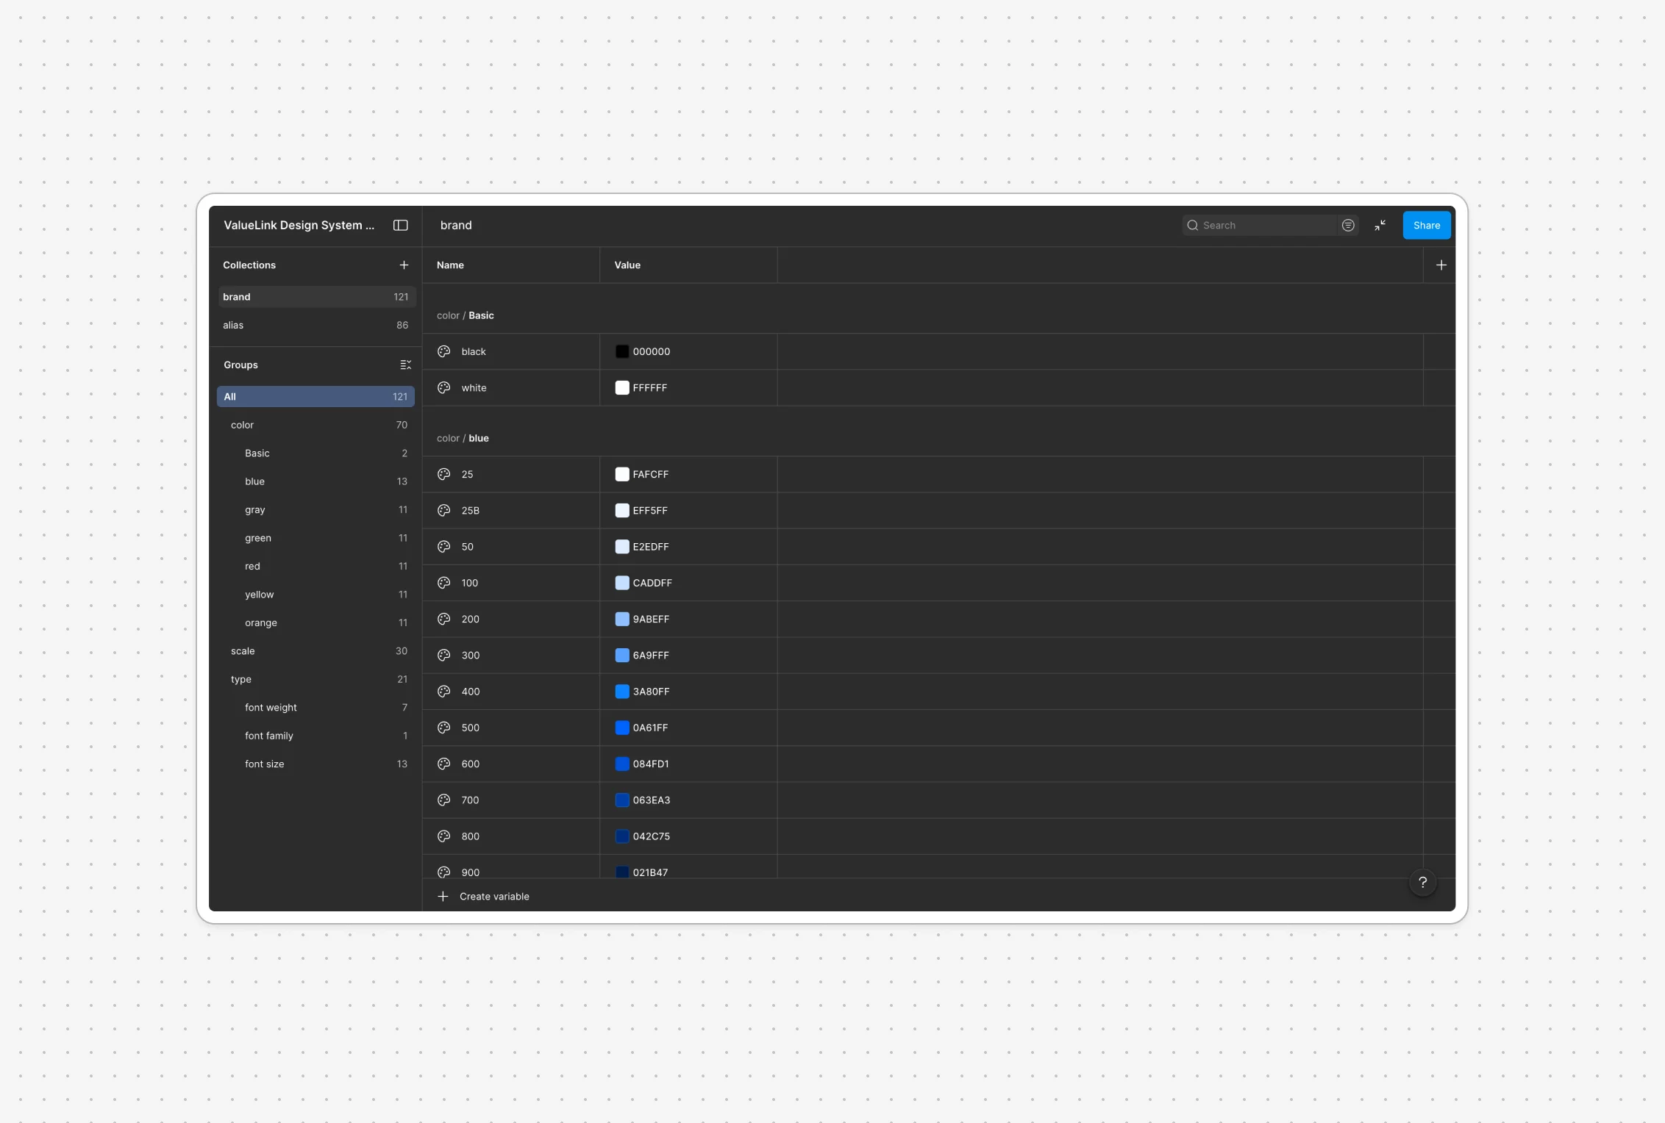Create a new collection with the plus icon
The width and height of the screenshot is (1665, 1123).
pos(404,265)
